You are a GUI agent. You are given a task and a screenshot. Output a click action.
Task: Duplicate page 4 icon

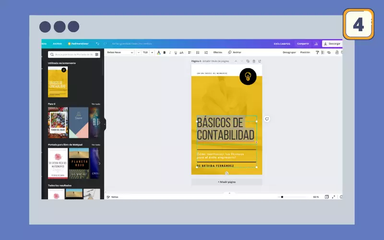tap(248, 61)
